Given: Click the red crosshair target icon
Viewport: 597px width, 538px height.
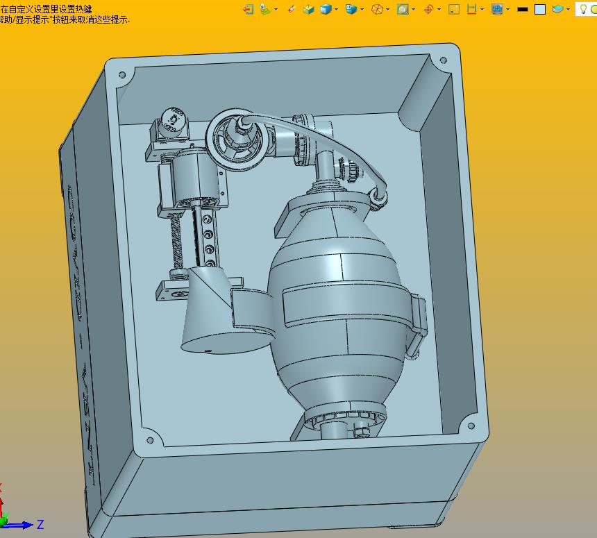Looking at the screenshot, I should [x=429, y=9].
